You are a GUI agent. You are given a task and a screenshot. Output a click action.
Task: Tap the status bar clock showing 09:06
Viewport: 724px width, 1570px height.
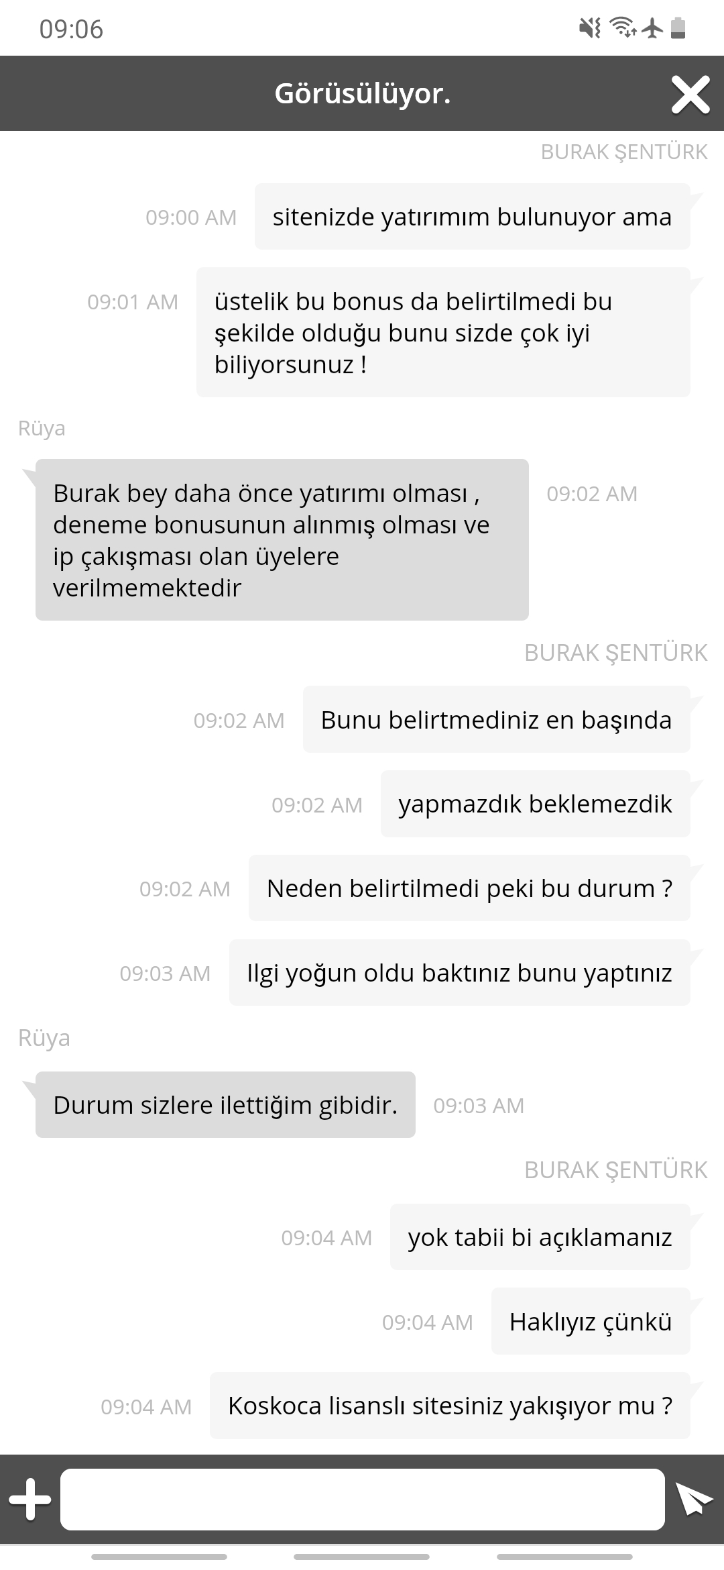71,29
